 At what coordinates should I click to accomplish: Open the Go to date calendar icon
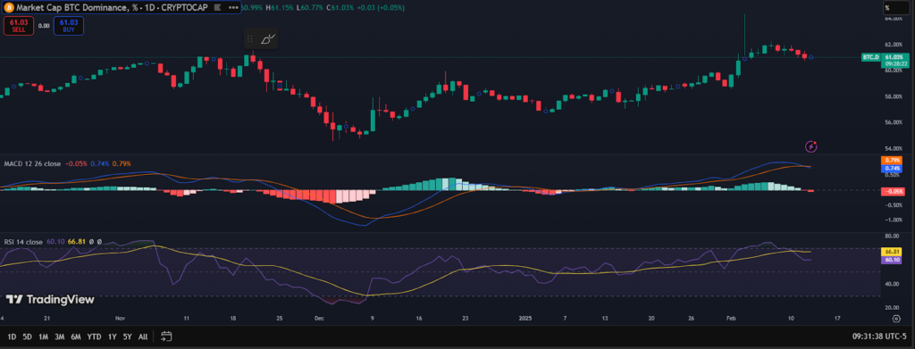(166, 337)
